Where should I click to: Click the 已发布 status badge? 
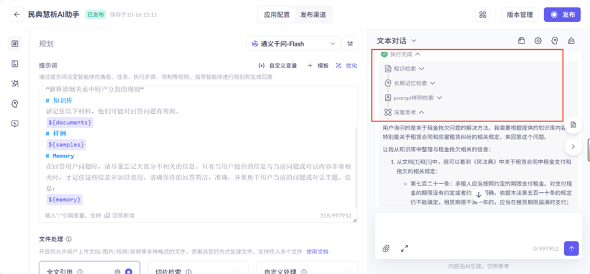pos(95,15)
